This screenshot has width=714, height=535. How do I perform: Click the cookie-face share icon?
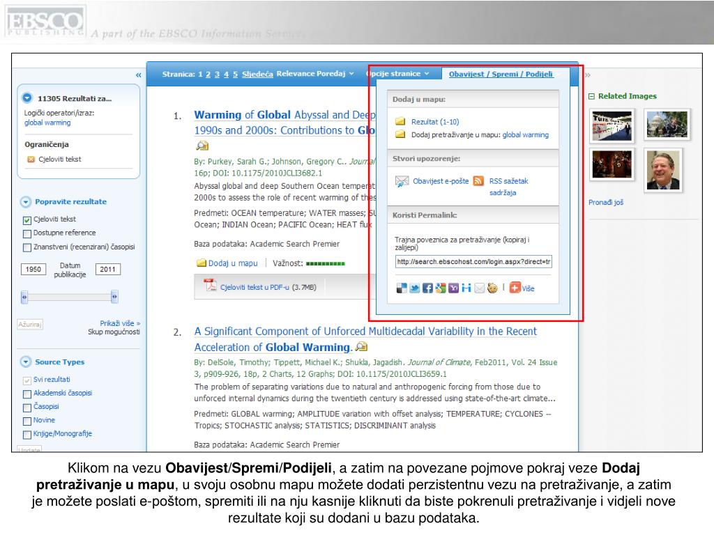[x=492, y=288]
